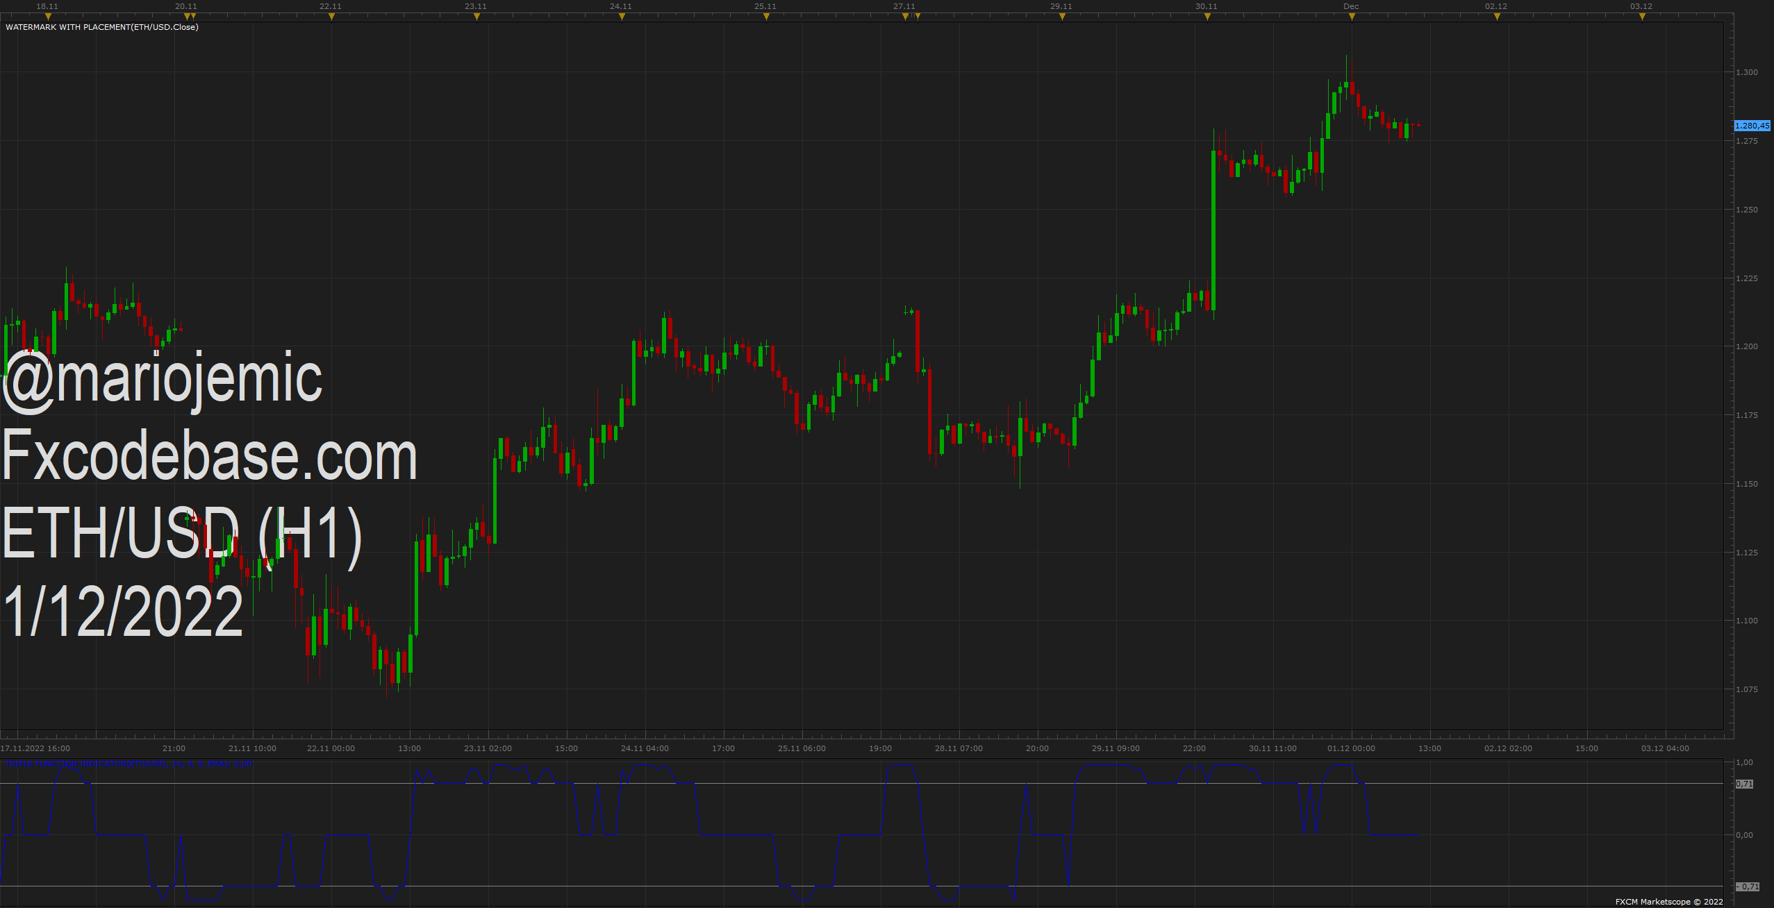
Task: Click the 21.11 10:00 time label
Action: tap(252, 748)
